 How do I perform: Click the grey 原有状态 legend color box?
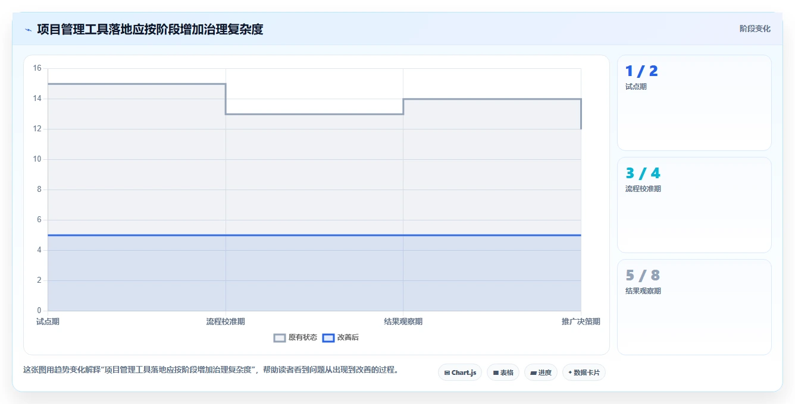tap(280, 337)
